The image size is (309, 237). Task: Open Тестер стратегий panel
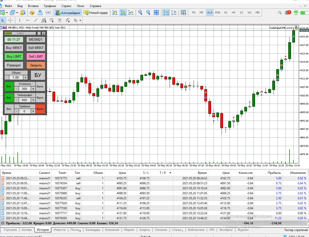tap(296, 230)
